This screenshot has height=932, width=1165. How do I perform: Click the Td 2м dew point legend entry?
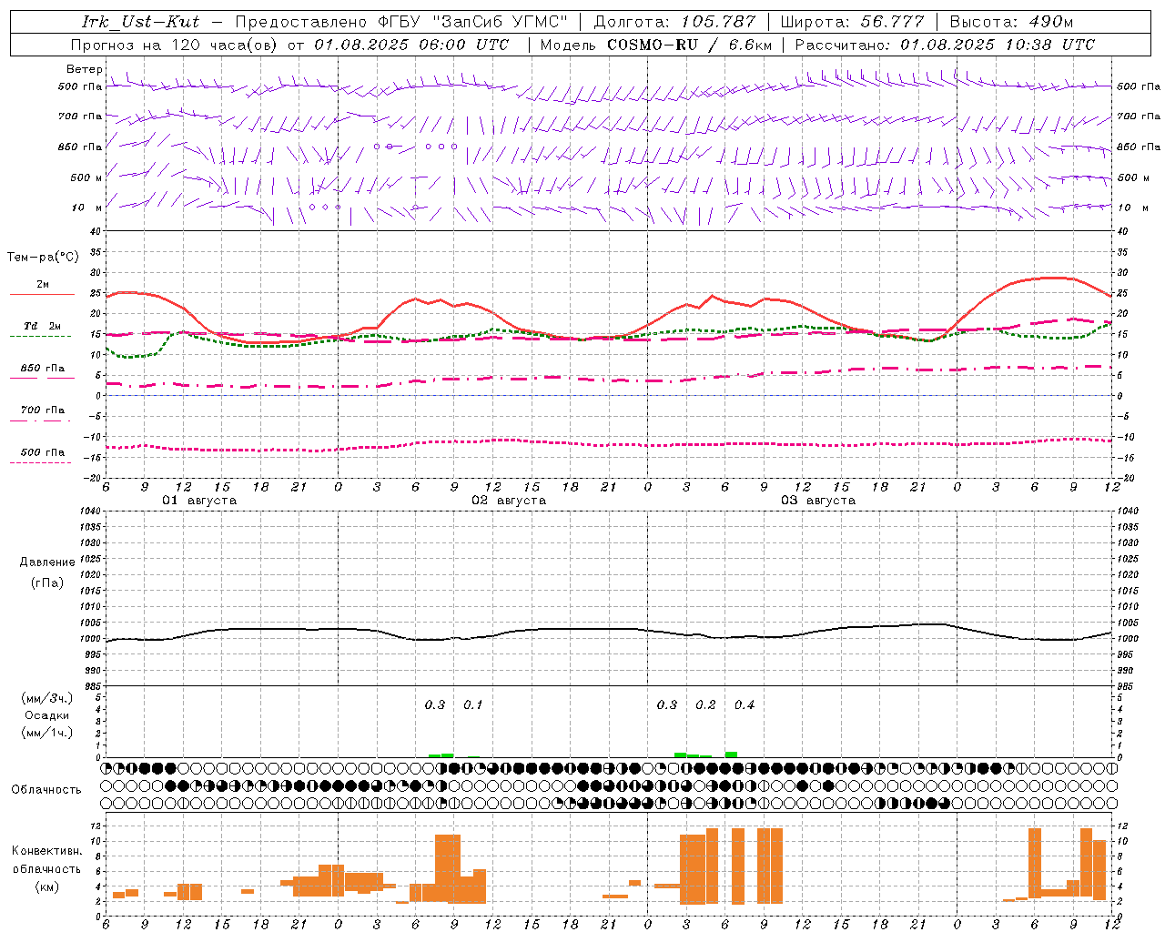tap(43, 326)
